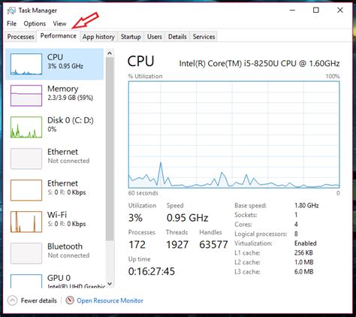This screenshot has width=356, height=317.
Task: Switch to the Services tab
Action: (204, 37)
